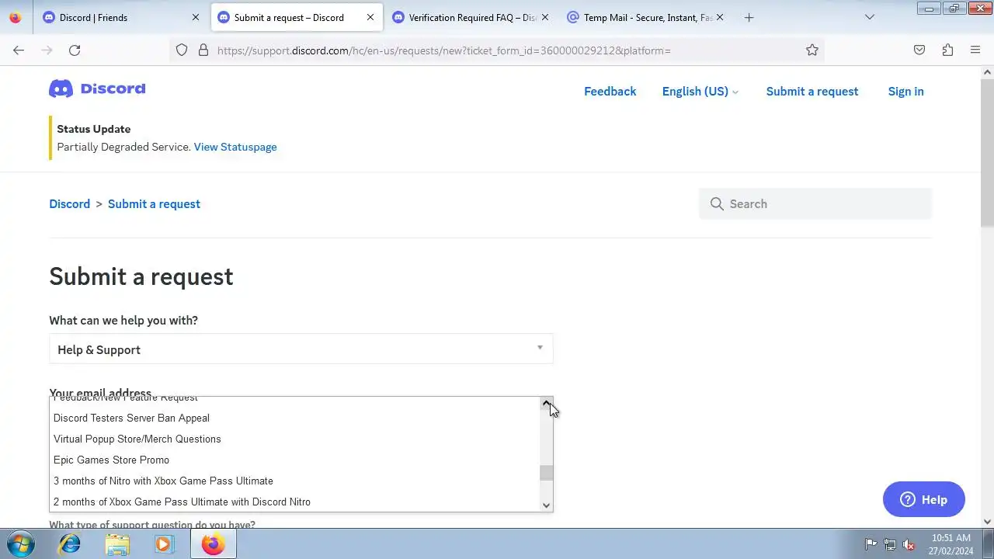The image size is (994, 559).
Task: Click the forward navigation arrow
Action: 47,50
